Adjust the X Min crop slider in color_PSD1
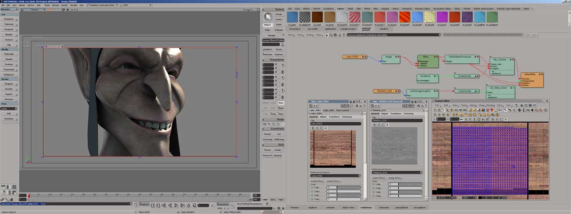This screenshot has width=571, height=214. click(x=343, y=188)
